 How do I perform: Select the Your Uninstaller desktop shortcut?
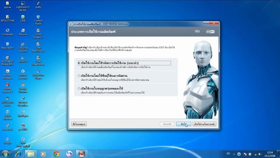(x=23, y=143)
